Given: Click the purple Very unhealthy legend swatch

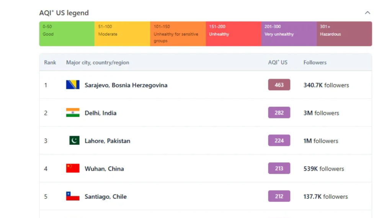Looking at the screenshot, I should (x=289, y=34).
